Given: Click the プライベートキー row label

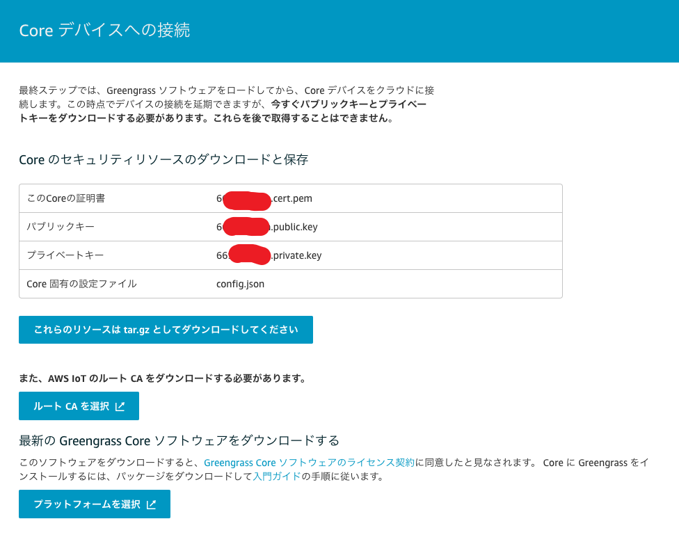Looking at the screenshot, I should 65,255.
